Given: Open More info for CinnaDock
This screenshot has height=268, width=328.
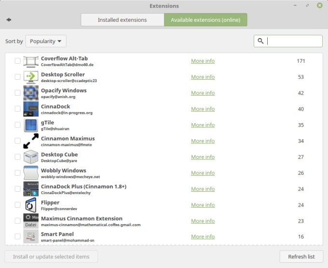Looking at the screenshot, I should tap(203, 109).
